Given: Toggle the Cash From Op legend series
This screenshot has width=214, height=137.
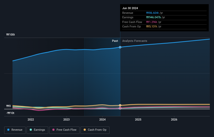Looking at the screenshot, I should (x=95, y=130).
